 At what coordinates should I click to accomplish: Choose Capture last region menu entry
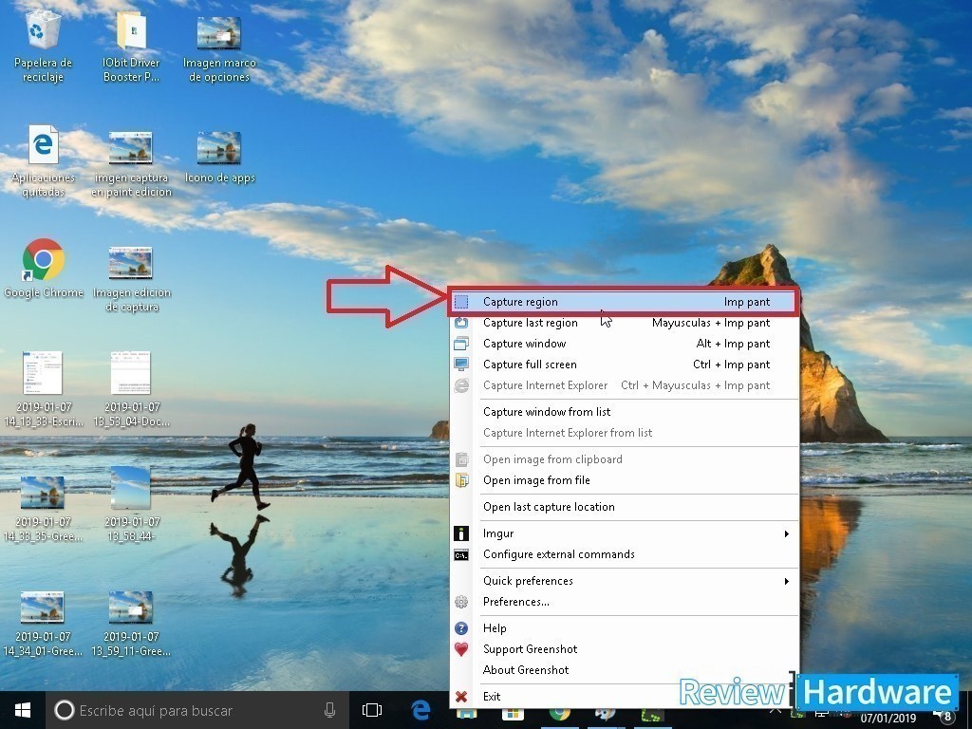[624, 323]
